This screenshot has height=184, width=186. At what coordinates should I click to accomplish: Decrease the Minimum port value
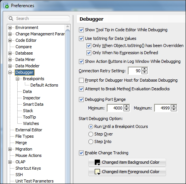pyautogui.click(x=127, y=109)
